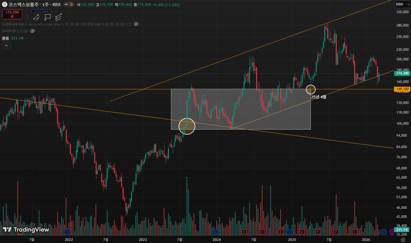The image size is (411, 243).
Task: Click the symbol title 코스맥스보통주 · 1주 · KRX
Action: (x=35, y=5)
